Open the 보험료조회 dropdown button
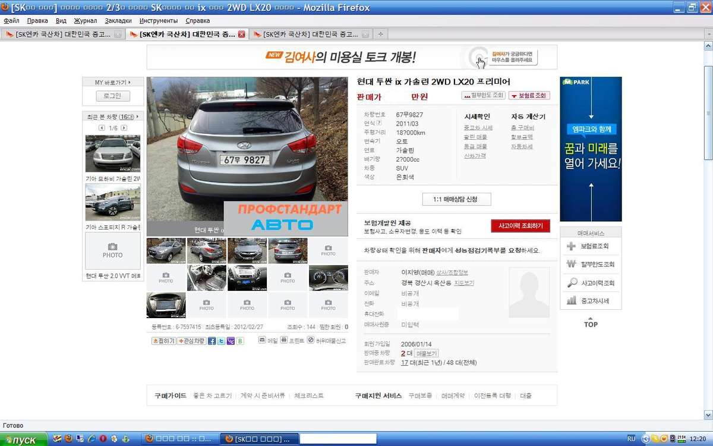 click(529, 95)
